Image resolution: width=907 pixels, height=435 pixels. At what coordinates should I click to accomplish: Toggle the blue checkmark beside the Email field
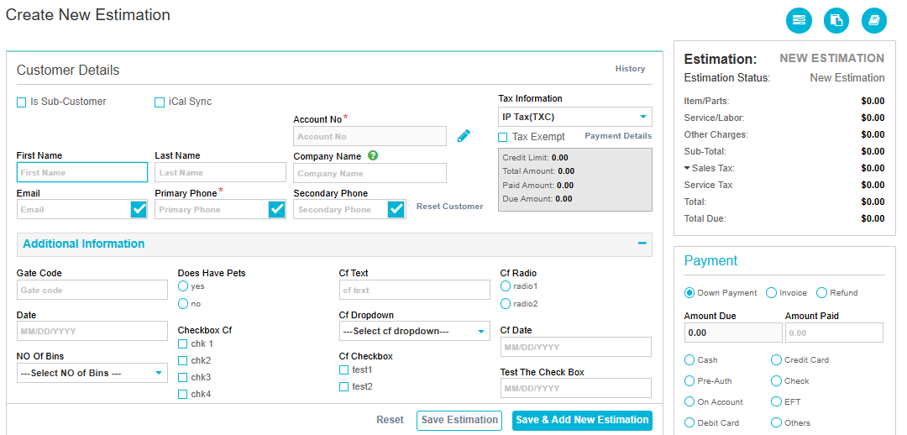click(139, 209)
